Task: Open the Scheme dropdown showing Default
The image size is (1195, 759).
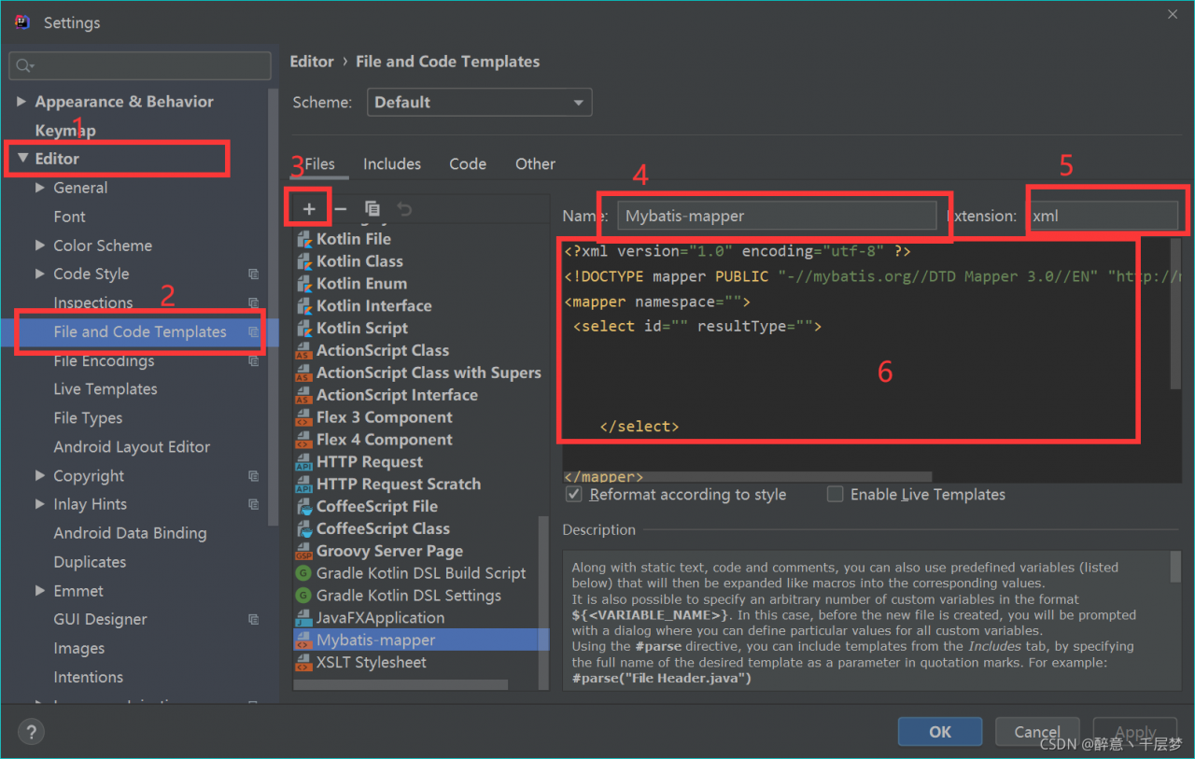Action: point(480,103)
